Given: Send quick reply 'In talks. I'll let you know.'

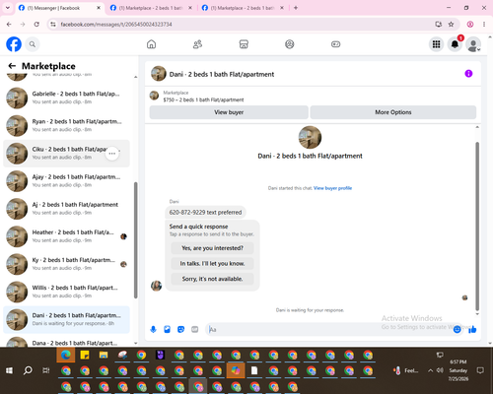Looking at the screenshot, I should 212,263.
